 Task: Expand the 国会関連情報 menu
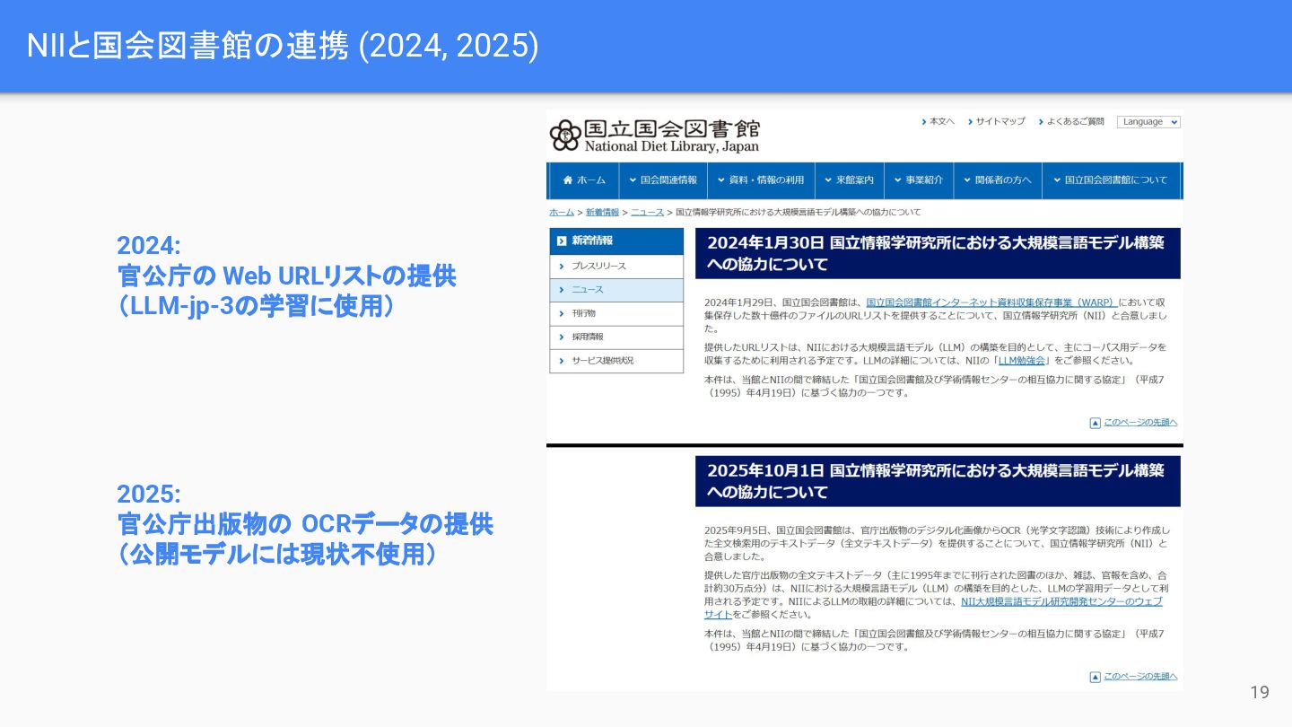point(663,180)
